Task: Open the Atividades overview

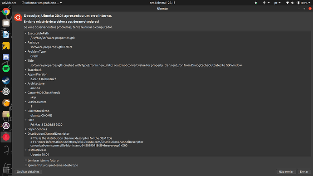Action: (9, 3)
